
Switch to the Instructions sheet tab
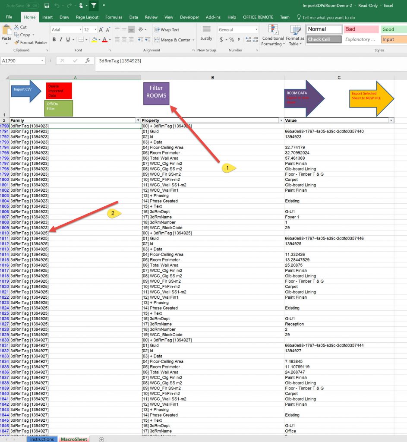pos(42,439)
